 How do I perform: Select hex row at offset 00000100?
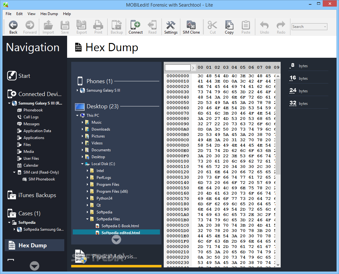222,161
